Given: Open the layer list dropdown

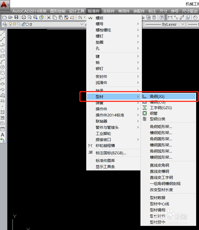Looking at the screenshot, I should [82, 24].
